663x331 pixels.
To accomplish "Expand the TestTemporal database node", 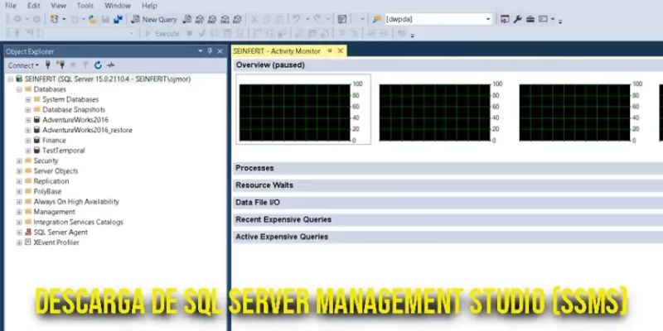I will 28,151.
